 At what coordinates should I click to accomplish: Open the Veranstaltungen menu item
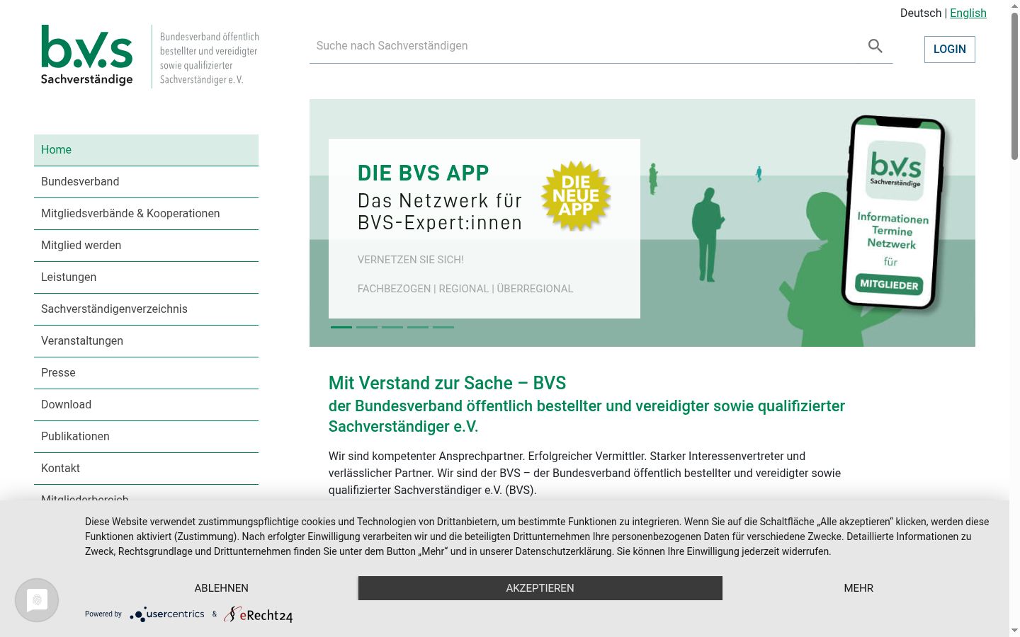[146, 341]
